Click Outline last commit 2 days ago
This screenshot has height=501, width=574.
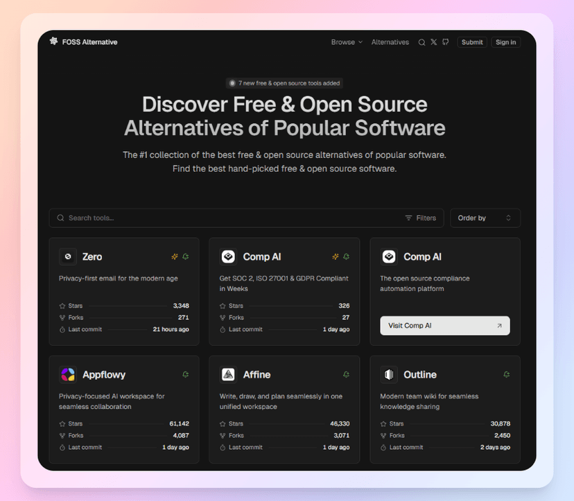tap(495, 448)
